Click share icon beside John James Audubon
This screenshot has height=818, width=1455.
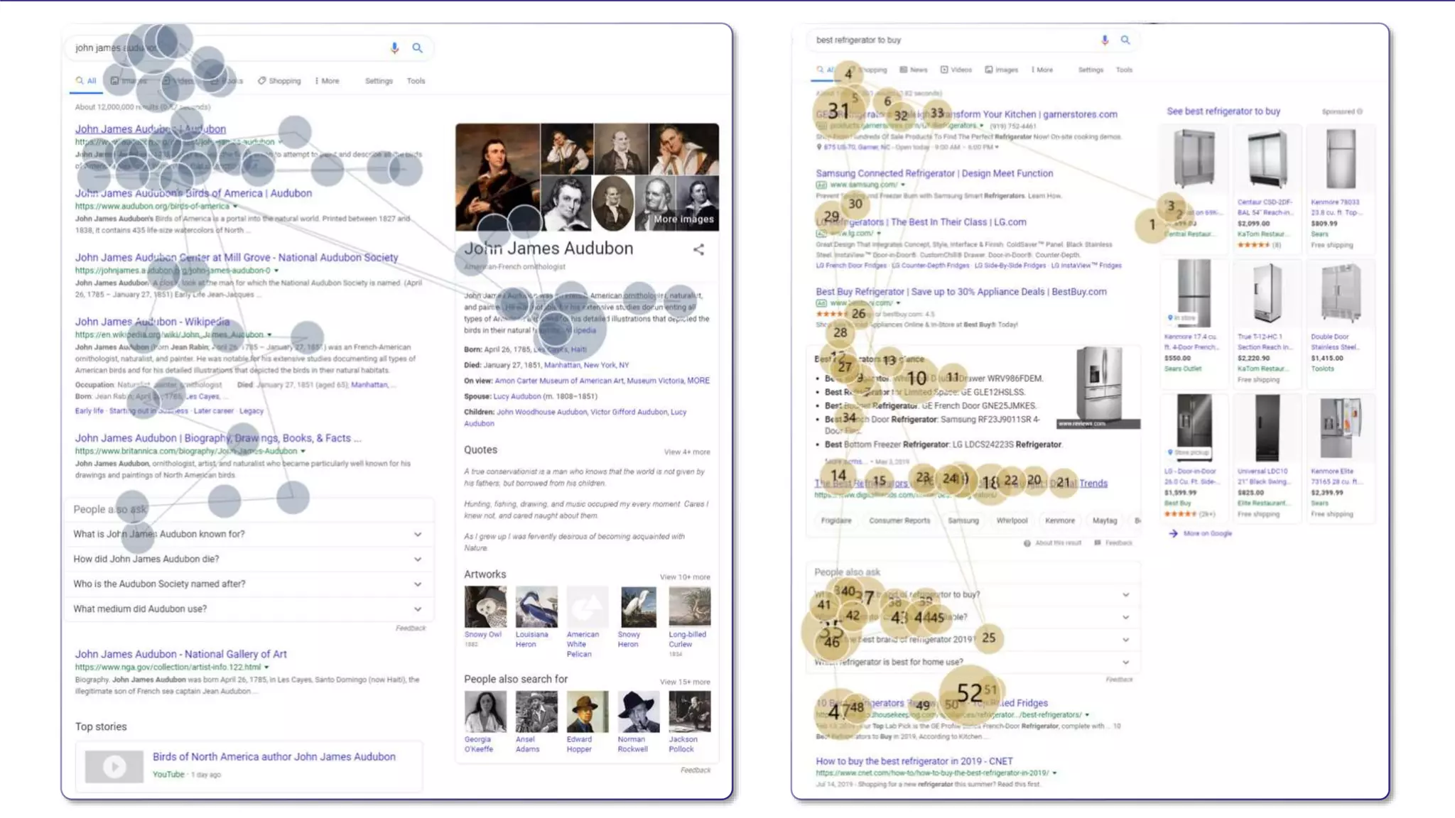click(x=698, y=249)
